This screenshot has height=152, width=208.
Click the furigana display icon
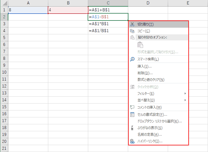[132, 128]
